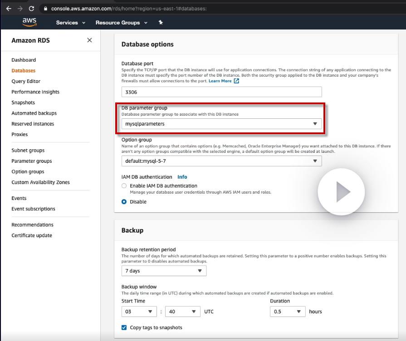This screenshot has width=406, height=341.
Task: Click the browser address bar URL
Action: 129,9
